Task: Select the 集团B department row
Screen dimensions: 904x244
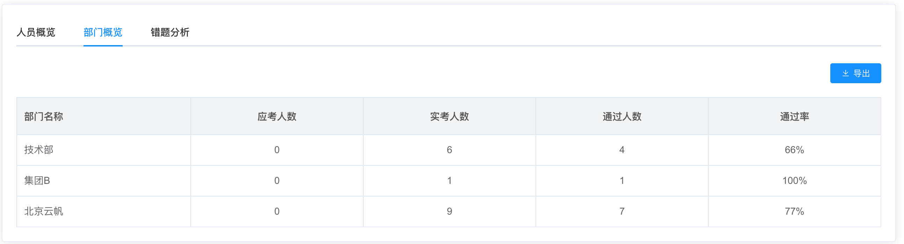Action: click(449, 180)
